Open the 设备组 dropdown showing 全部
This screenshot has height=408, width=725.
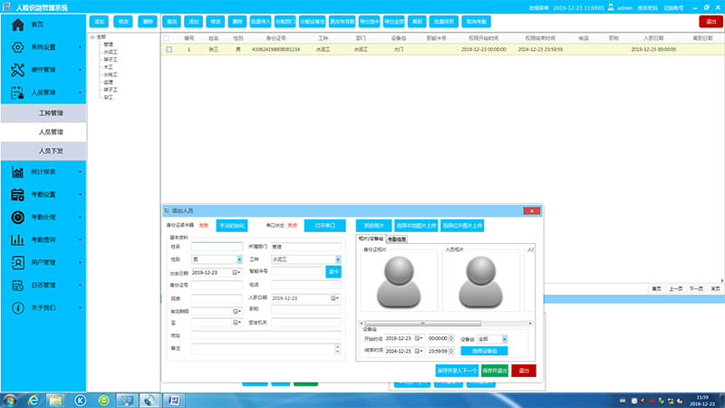click(x=505, y=339)
